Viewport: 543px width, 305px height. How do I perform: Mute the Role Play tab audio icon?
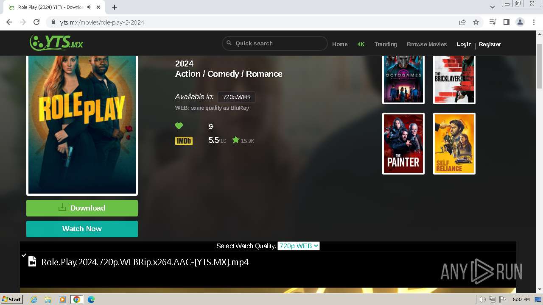[x=90, y=7]
